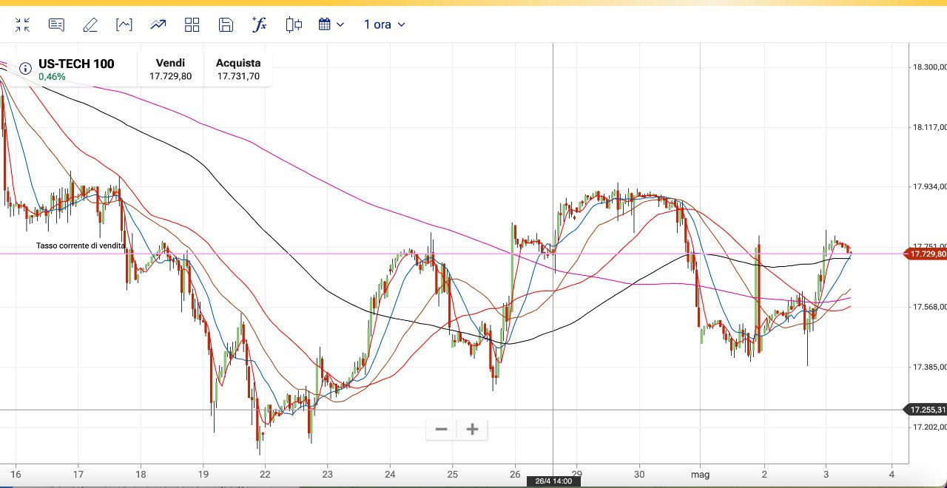This screenshot has height=488, width=947.
Task: Select the pencil drawing tool
Action: pos(90,25)
